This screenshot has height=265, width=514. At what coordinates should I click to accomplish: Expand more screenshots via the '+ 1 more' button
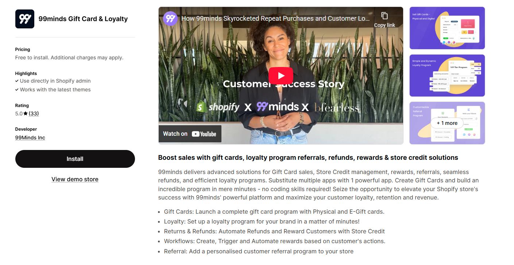click(x=447, y=123)
